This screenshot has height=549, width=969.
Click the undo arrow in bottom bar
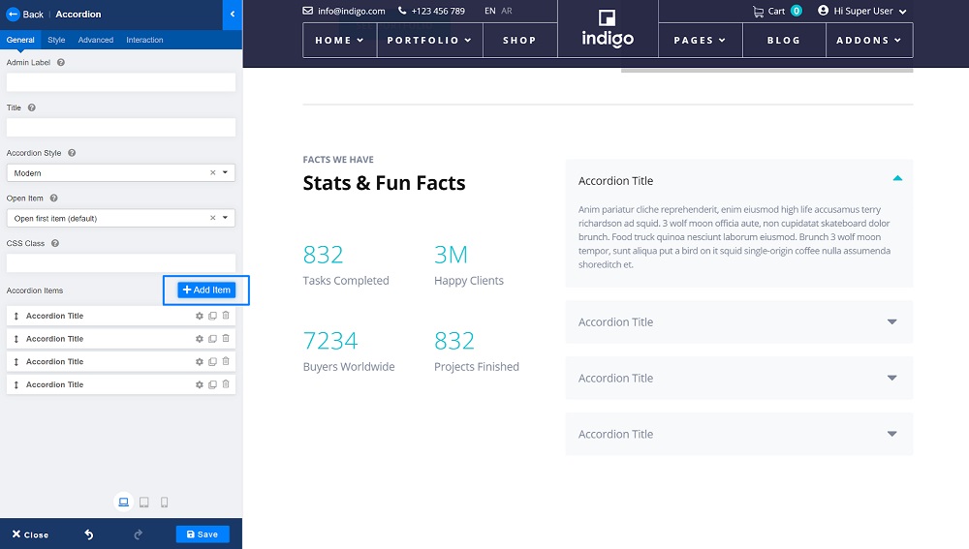pyautogui.click(x=89, y=534)
